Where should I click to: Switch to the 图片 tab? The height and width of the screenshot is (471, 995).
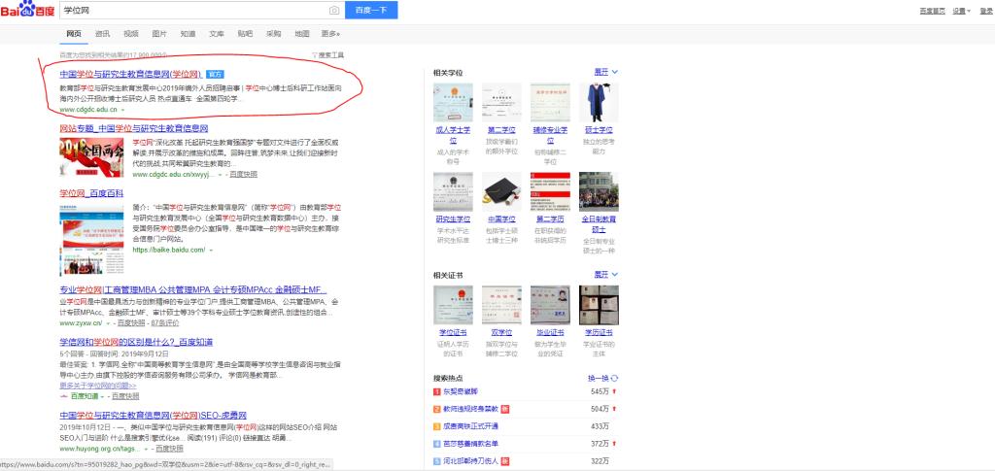click(159, 33)
